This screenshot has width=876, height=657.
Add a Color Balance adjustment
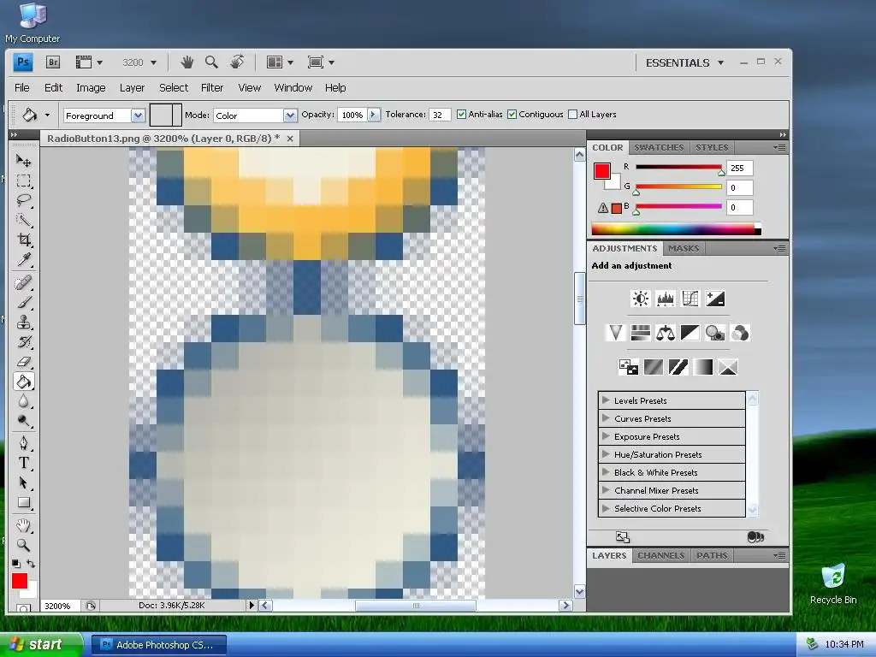tap(665, 334)
